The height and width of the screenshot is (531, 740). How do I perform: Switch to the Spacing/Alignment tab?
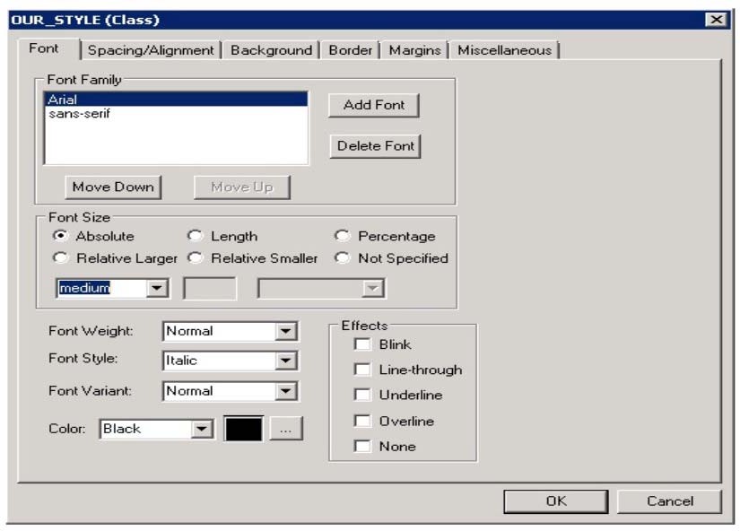click(151, 50)
